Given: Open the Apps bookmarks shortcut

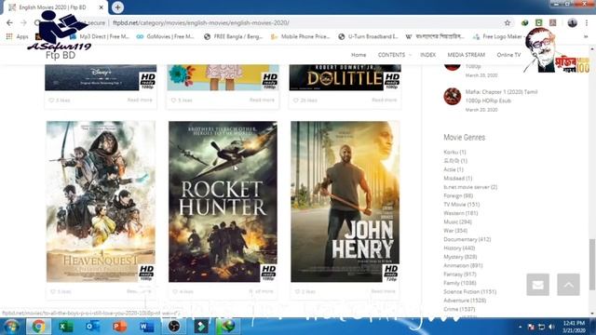Looking at the screenshot, I should tap(17, 36).
